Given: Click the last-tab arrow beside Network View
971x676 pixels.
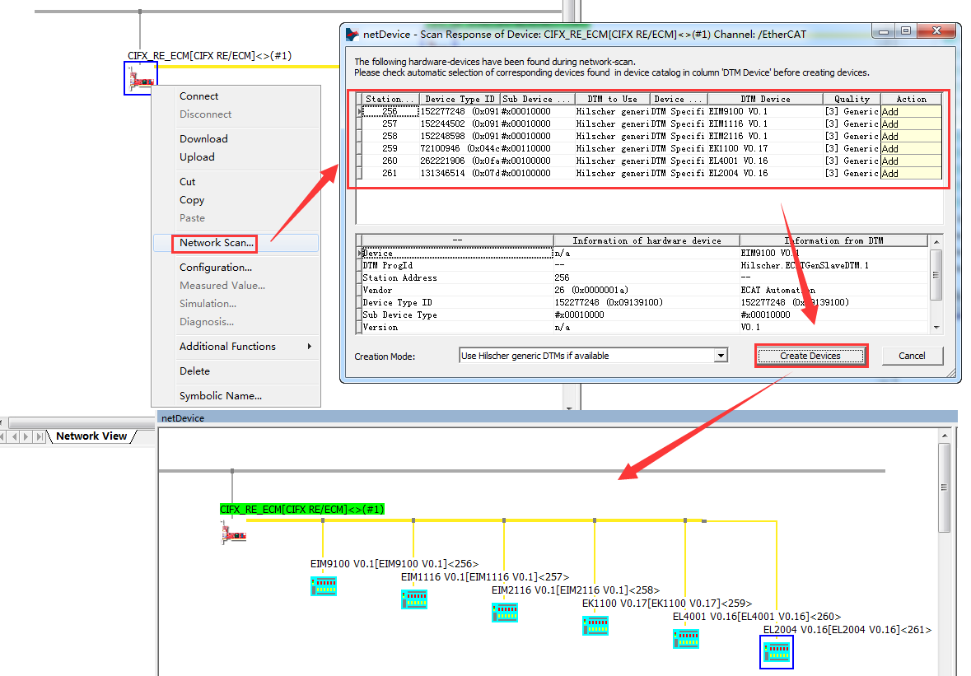Looking at the screenshot, I should (x=39, y=436).
